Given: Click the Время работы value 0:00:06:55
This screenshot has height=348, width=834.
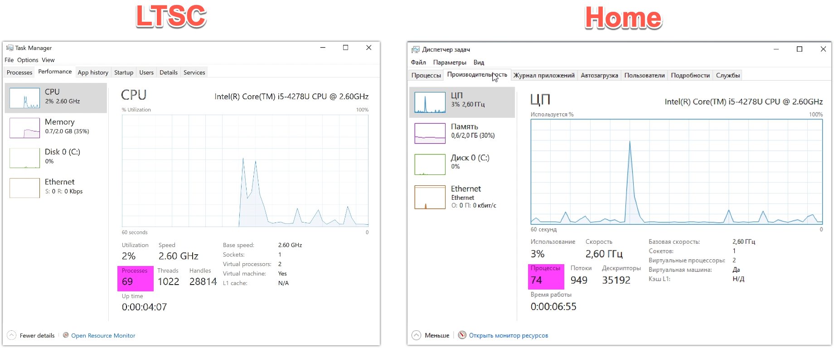Looking at the screenshot, I should (x=553, y=306).
